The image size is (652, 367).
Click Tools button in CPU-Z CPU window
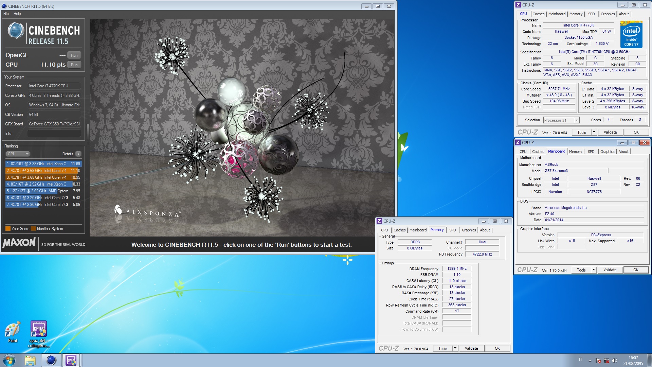coord(582,133)
